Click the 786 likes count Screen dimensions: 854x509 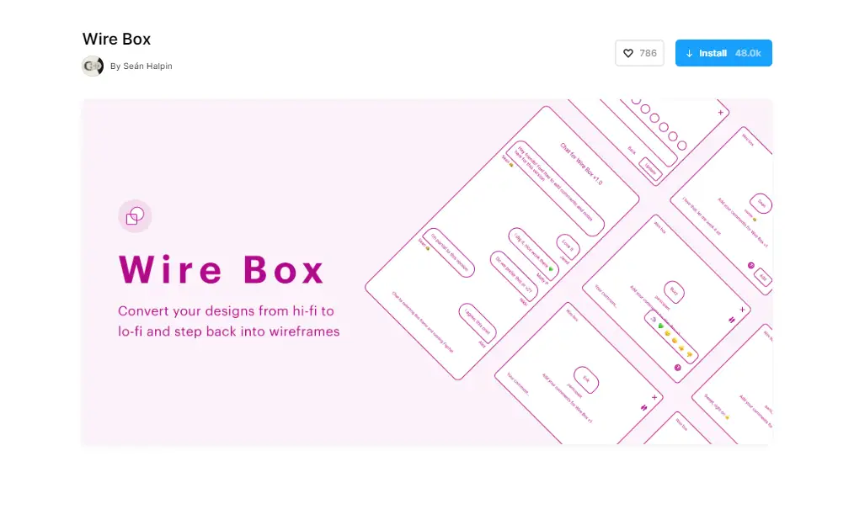pos(648,53)
